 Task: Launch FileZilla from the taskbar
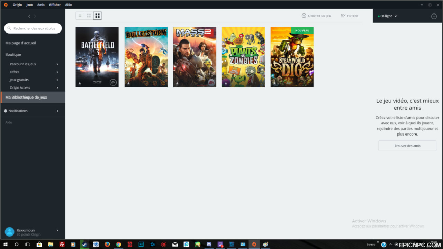(62, 244)
